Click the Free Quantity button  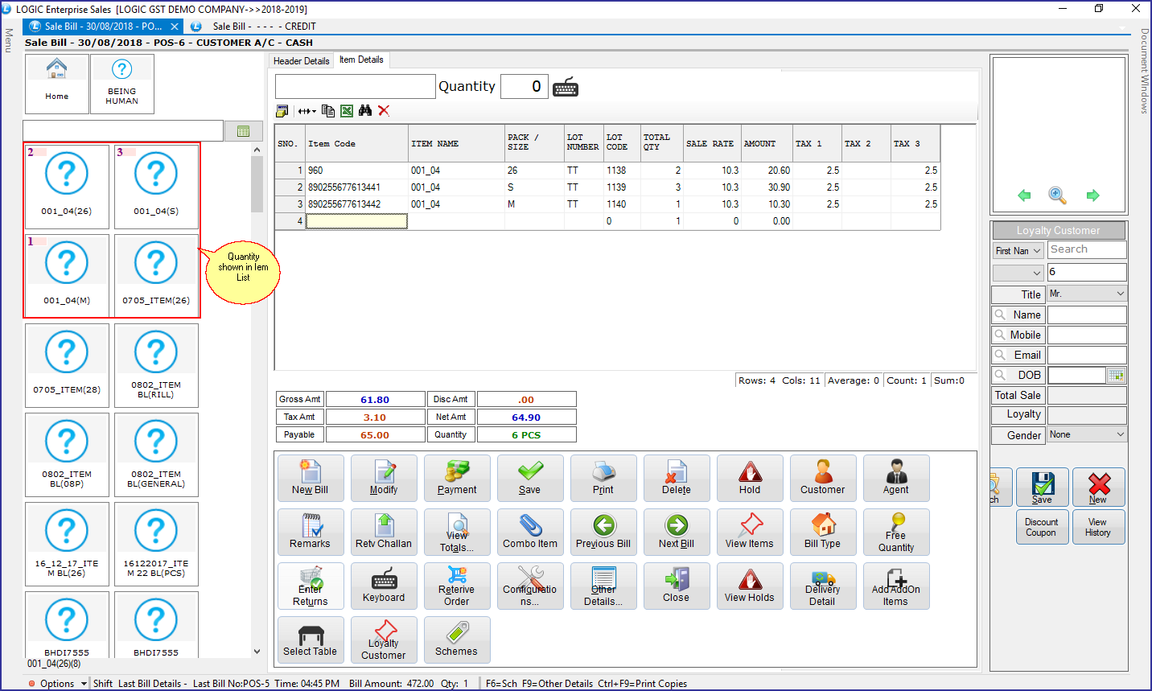(896, 532)
